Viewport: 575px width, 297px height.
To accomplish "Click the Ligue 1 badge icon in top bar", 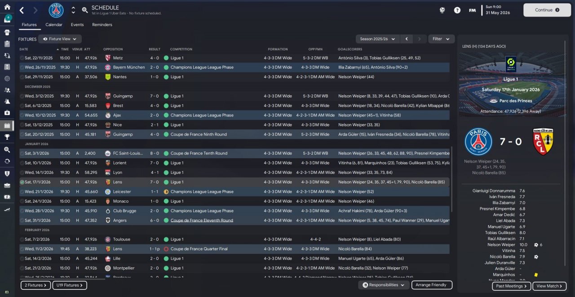I will [442, 10].
